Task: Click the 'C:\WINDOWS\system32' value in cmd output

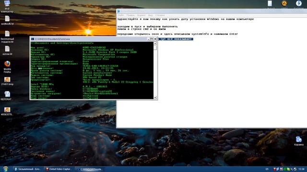Action: (97, 91)
